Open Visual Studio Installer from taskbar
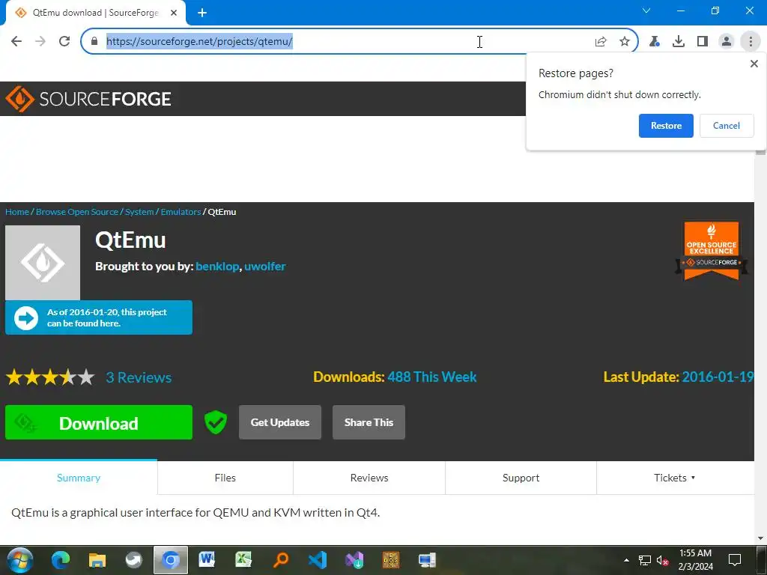This screenshot has width=767, height=575. [354, 560]
